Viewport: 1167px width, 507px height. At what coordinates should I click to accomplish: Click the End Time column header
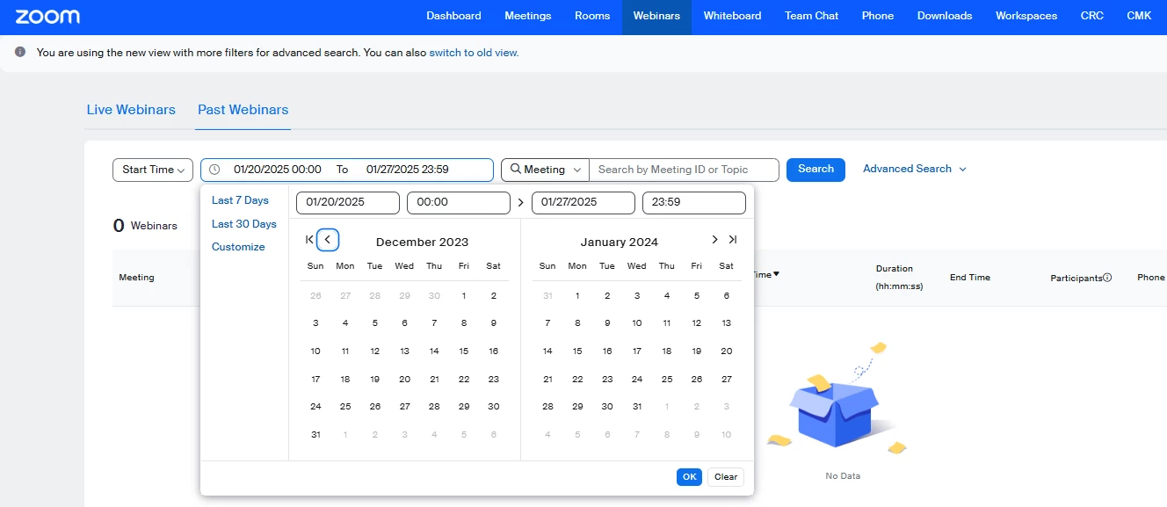click(x=970, y=278)
